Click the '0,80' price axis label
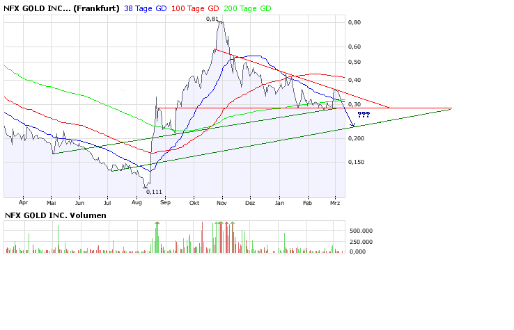The image size is (514, 330). (x=355, y=22)
